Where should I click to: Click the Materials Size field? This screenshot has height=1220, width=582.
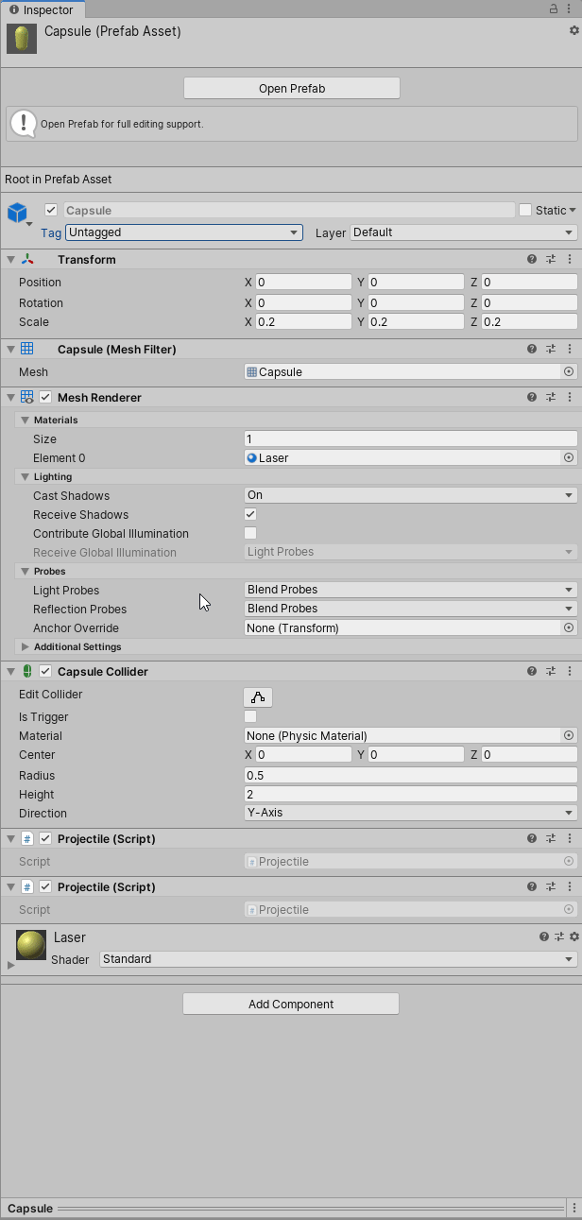click(x=410, y=438)
